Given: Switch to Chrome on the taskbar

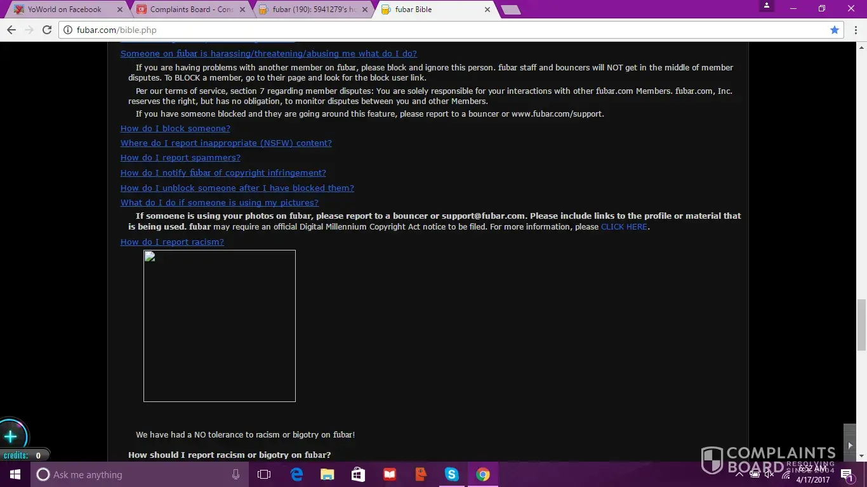Looking at the screenshot, I should coord(483,474).
